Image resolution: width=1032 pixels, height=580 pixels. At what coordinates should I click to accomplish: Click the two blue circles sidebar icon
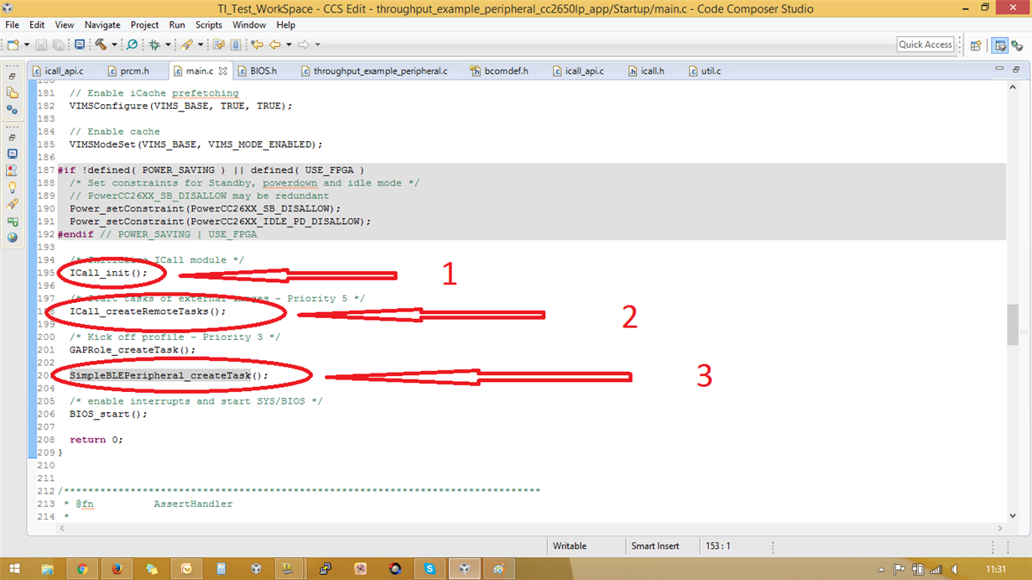(x=12, y=109)
